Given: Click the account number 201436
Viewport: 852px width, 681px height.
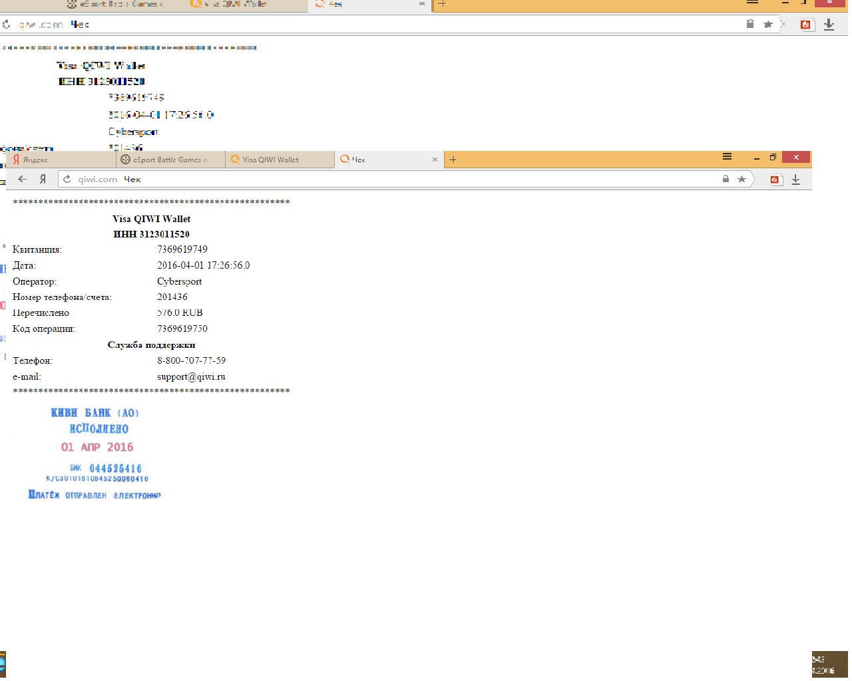Looking at the screenshot, I should tap(172, 297).
